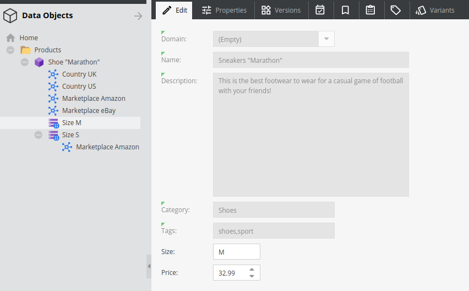Screen dimensions: 469x291
Task: Click inheritance marker above Name label
Action: point(163,53)
